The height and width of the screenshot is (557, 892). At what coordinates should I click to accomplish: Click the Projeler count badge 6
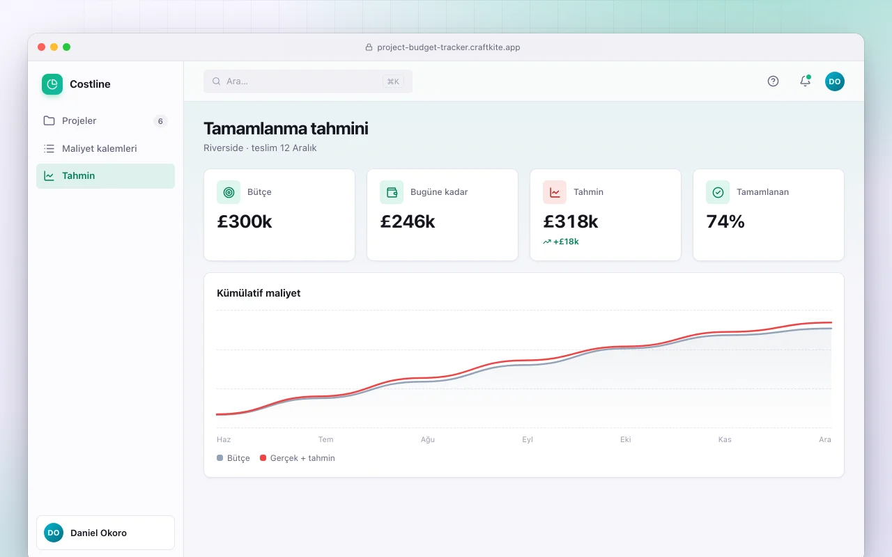pos(160,121)
